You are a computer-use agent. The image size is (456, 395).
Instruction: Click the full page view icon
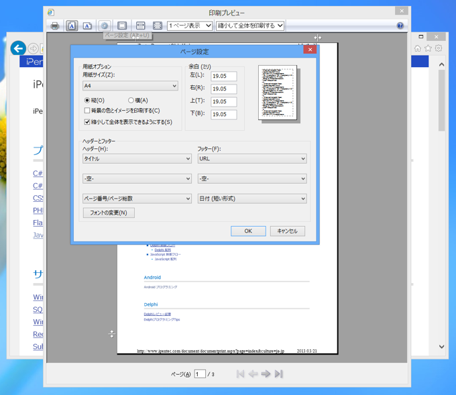[x=158, y=26]
